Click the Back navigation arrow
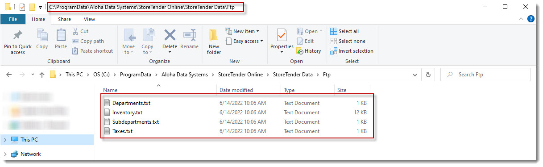The image size is (543, 167). pyautogui.click(x=9, y=75)
